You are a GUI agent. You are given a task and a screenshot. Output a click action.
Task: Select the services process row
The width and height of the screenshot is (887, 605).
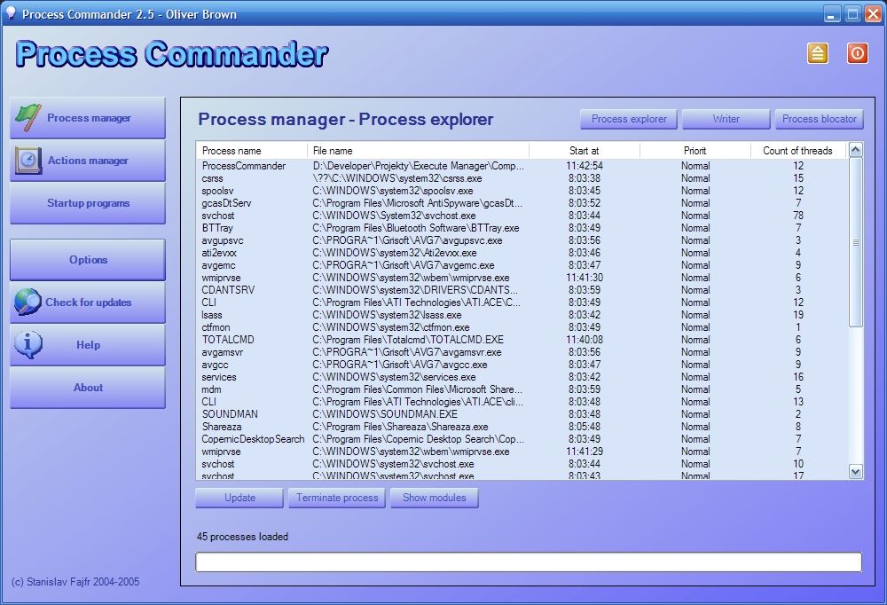tap(522, 377)
